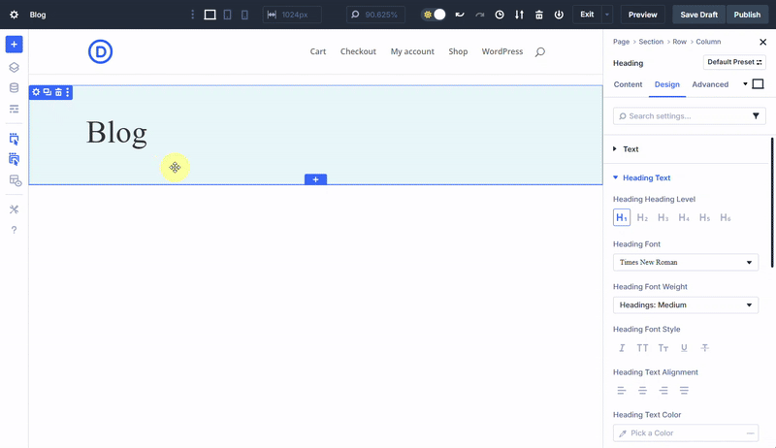The height and width of the screenshot is (448, 776).
Task: Open the Exit dropdown arrow
Action: click(607, 15)
